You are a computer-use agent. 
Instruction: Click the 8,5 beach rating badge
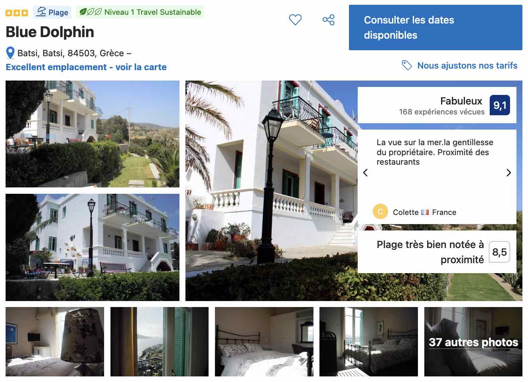point(499,252)
